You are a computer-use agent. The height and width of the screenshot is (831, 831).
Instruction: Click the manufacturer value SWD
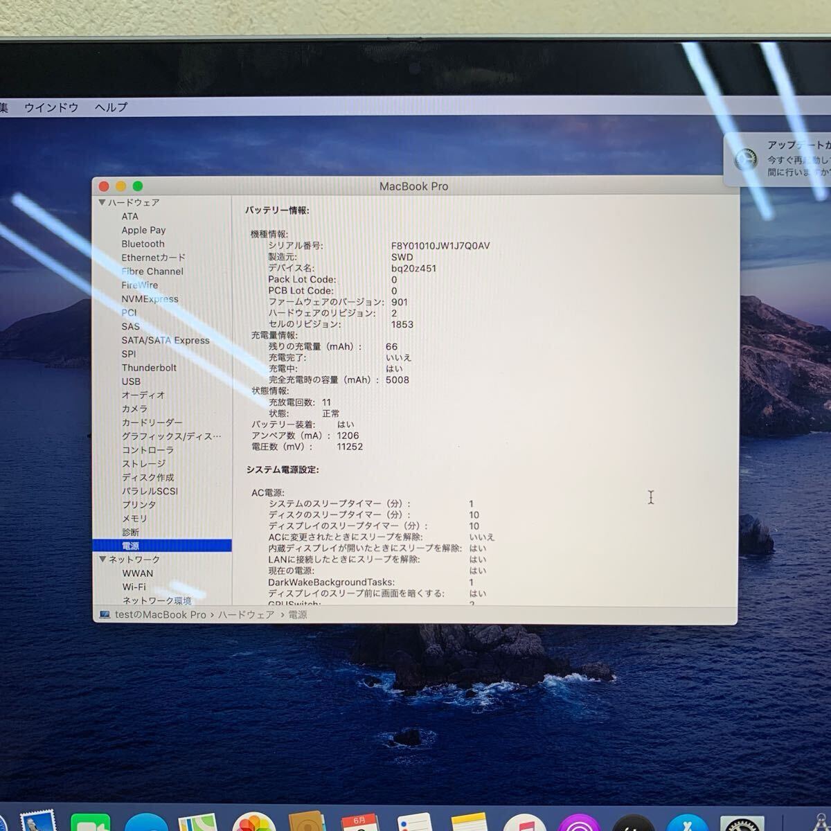click(402, 257)
